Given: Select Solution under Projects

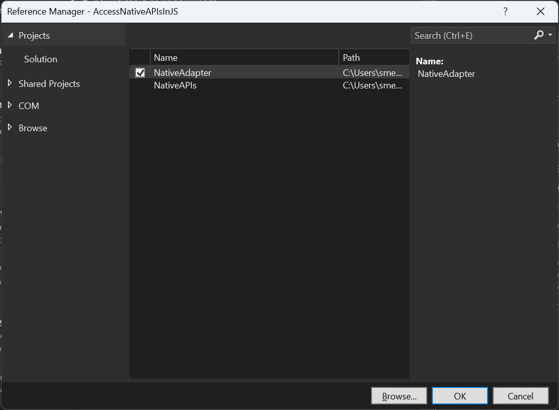Looking at the screenshot, I should (x=40, y=59).
